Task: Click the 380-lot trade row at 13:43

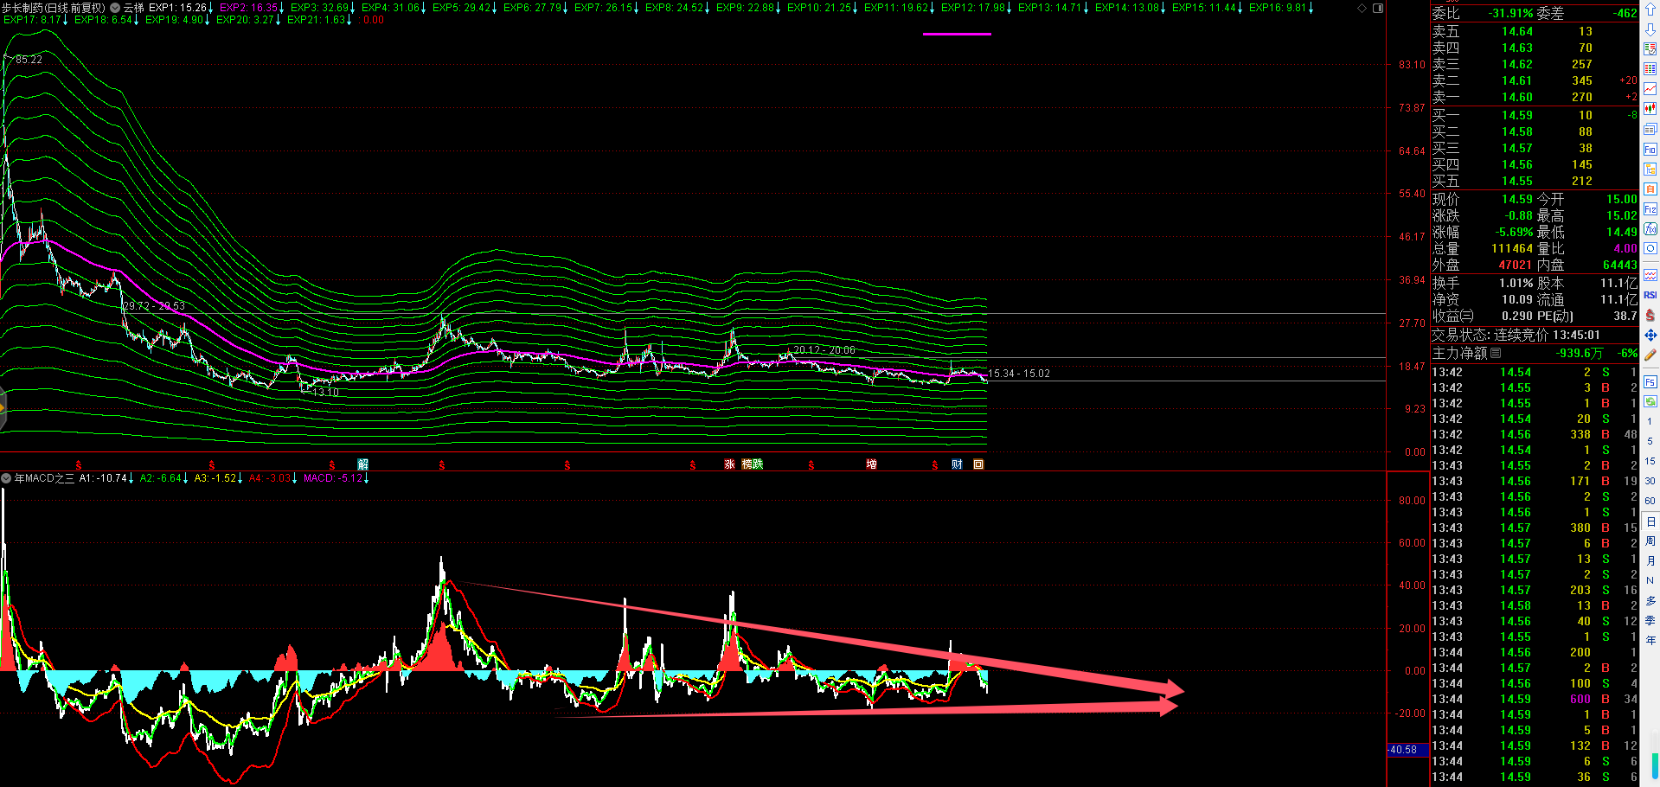Action: 1535,528
